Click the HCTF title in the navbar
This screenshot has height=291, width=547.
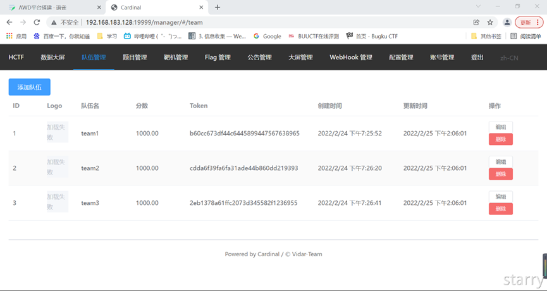16,57
